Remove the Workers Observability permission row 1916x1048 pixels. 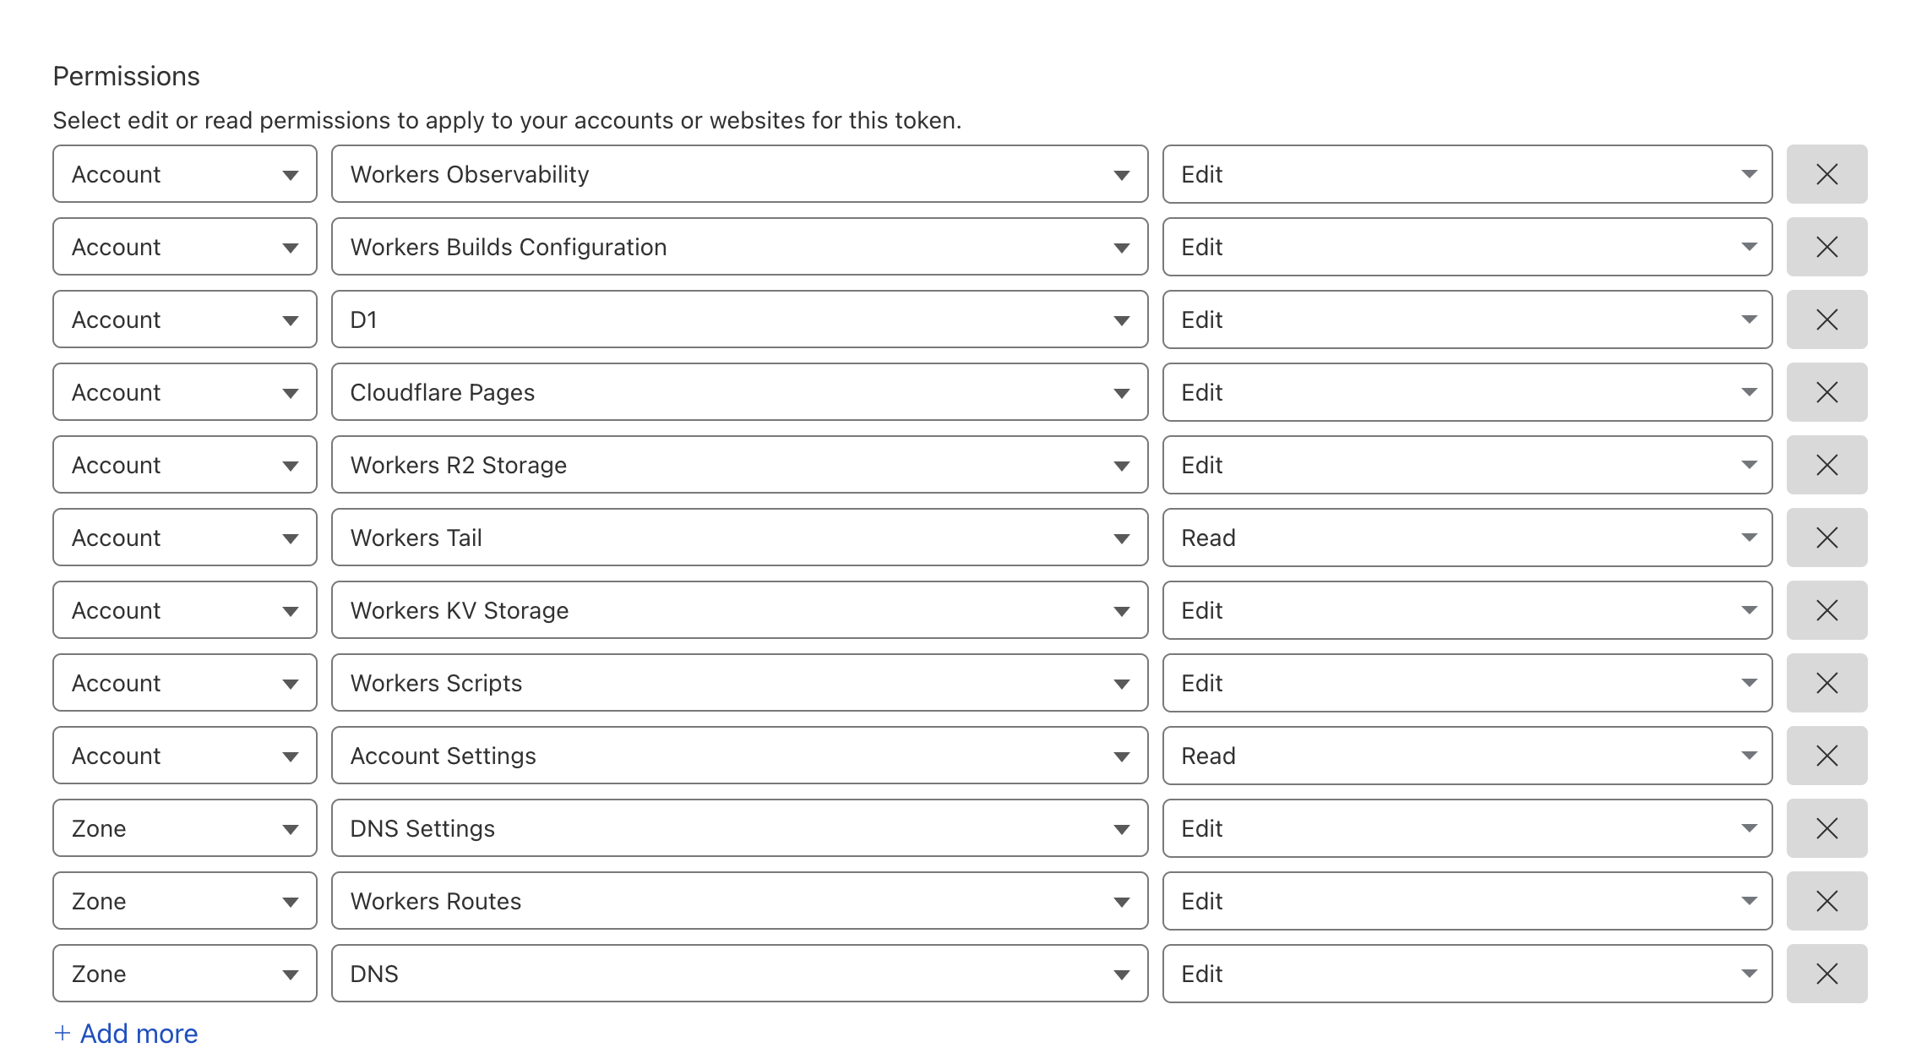(x=1826, y=174)
